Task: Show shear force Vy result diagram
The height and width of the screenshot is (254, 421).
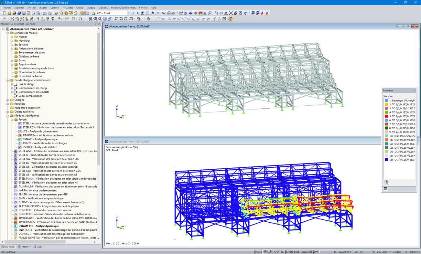Action: (x=179, y=19)
